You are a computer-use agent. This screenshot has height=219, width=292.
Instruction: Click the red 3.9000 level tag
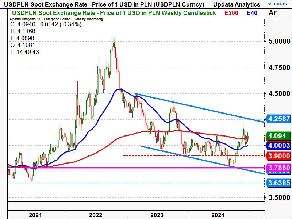278,156
